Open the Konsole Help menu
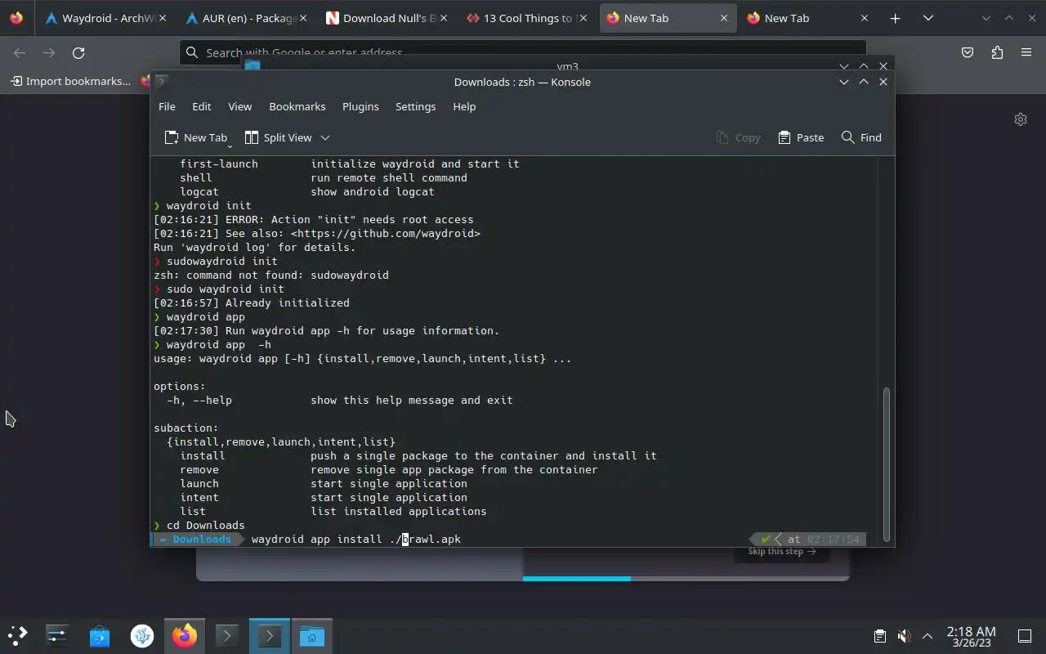This screenshot has width=1046, height=654. tap(464, 106)
